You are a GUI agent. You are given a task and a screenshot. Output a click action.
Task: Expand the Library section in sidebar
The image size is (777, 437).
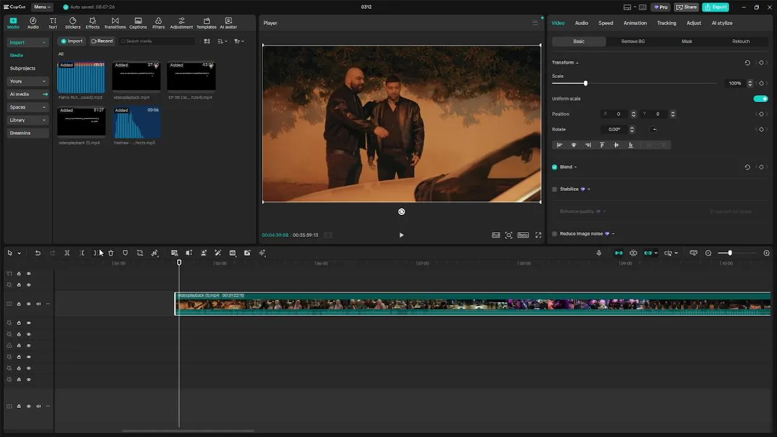pos(28,120)
